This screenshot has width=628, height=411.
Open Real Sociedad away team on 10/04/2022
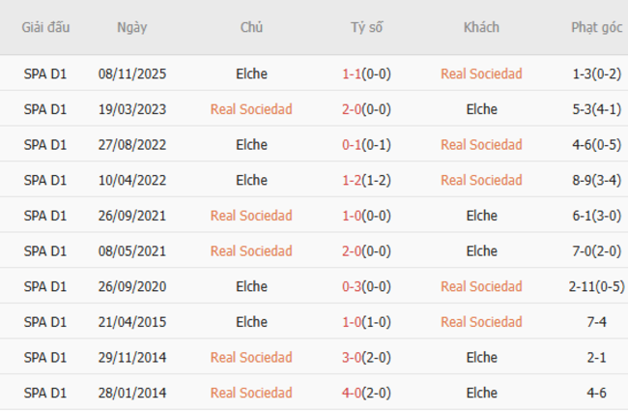(x=481, y=180)
